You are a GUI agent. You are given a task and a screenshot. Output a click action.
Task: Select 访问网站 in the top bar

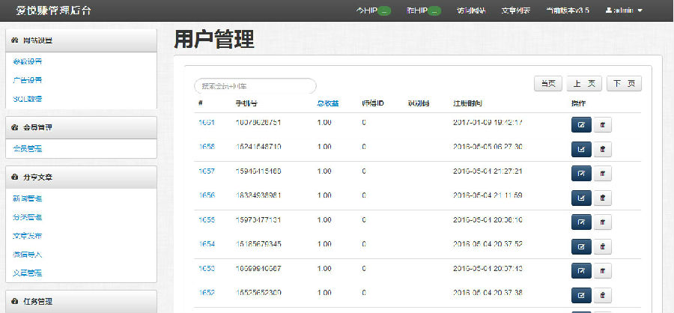click(472, 10)
